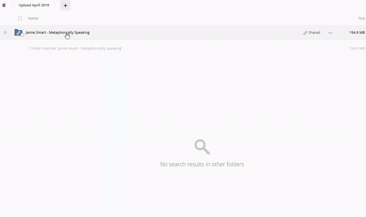Click 'No search results in other folders' message
The height and width of the screenshot is (217, 366).
[202, 164]
